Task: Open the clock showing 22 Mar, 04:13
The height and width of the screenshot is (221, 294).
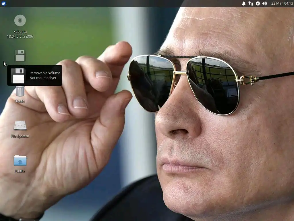Action: pos(282,3)
